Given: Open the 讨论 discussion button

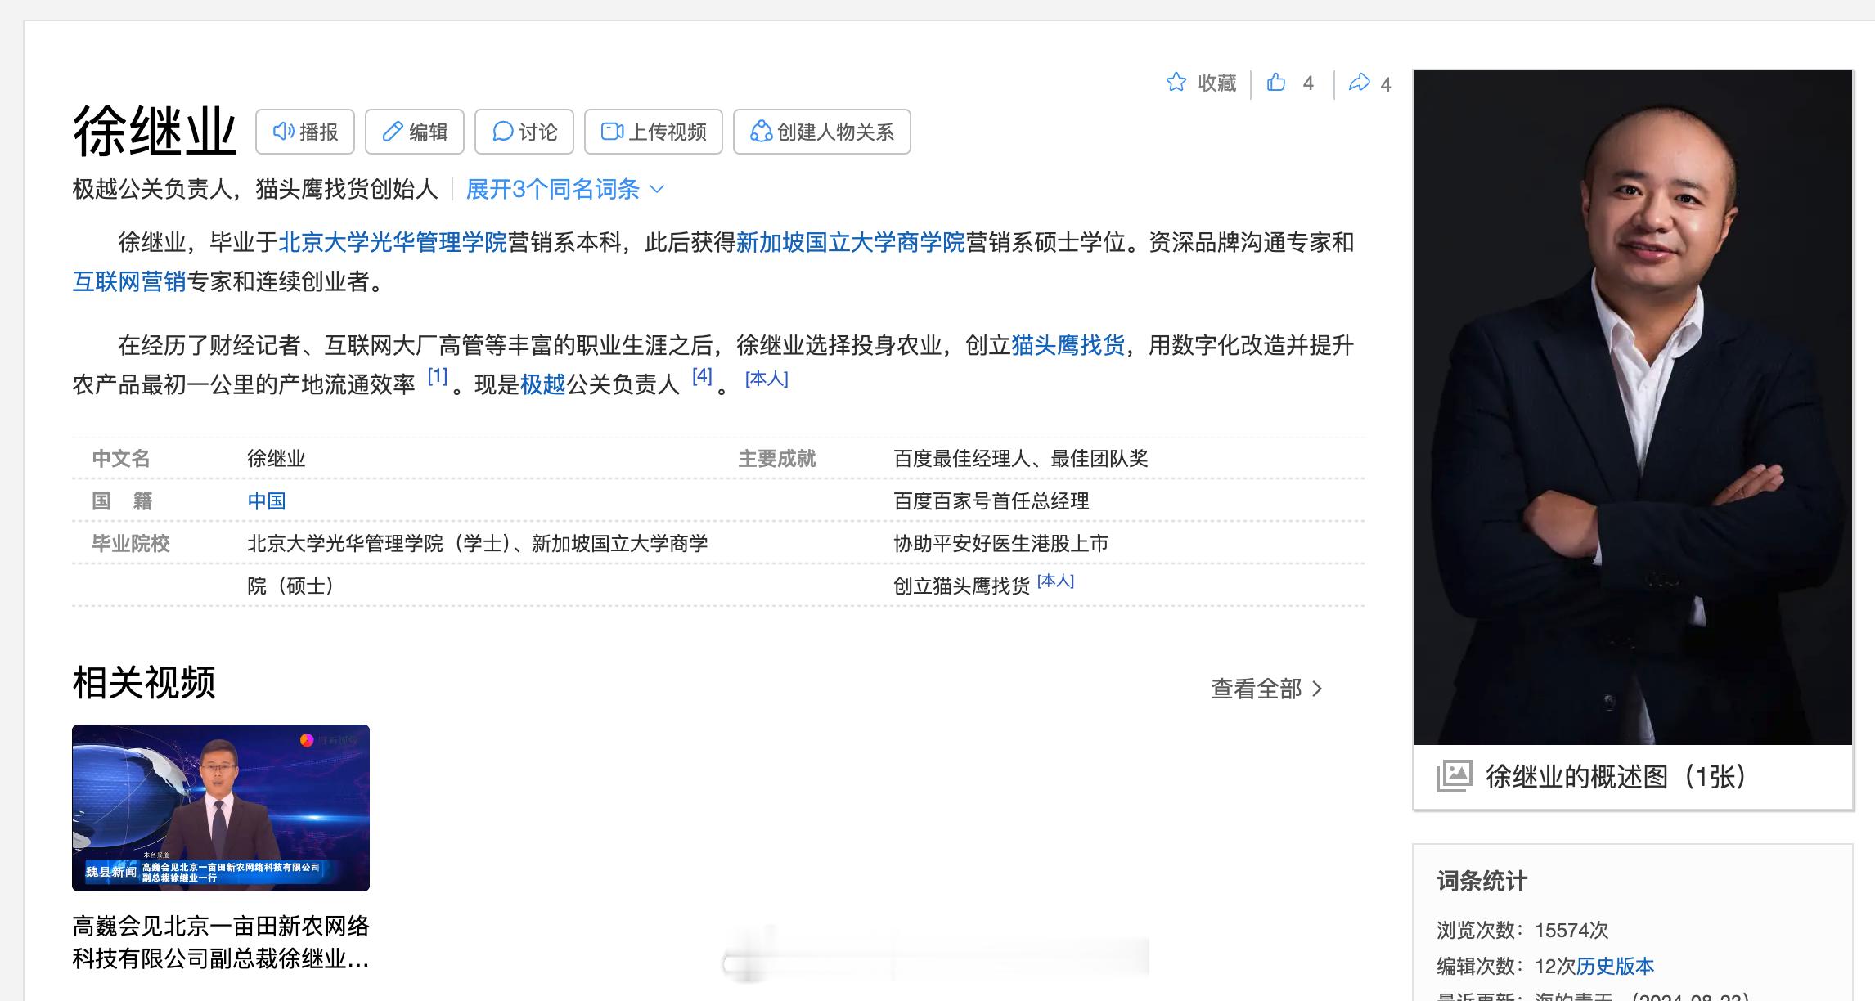Looking at the screenshot, I should tap(524, 132).
